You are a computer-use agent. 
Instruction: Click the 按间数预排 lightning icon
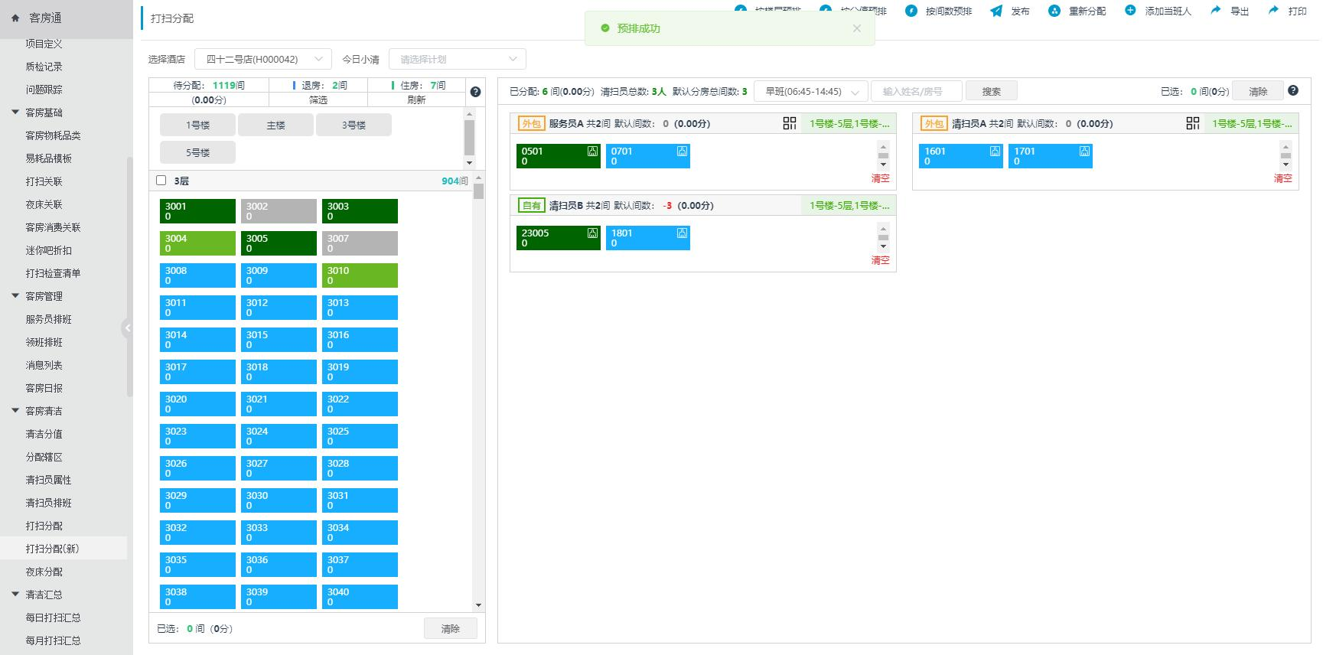coord(911,11)
